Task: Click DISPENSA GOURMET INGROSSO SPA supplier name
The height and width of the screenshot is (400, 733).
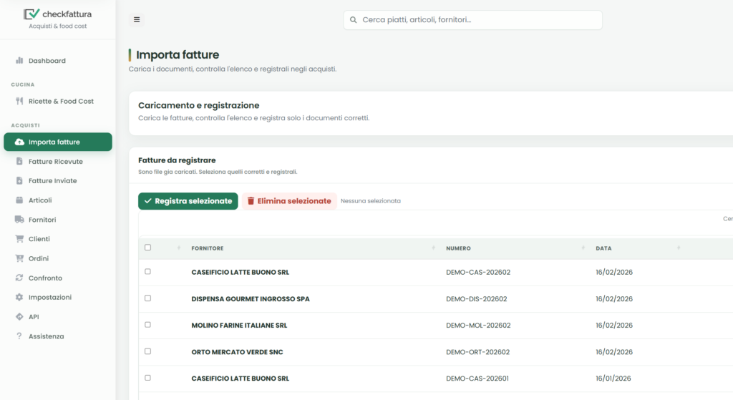Action: click(x=251, y=299)
